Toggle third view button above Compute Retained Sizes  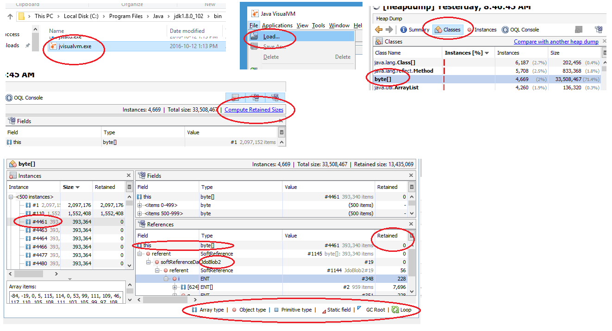pyautogui.click(x=275, y=98)
